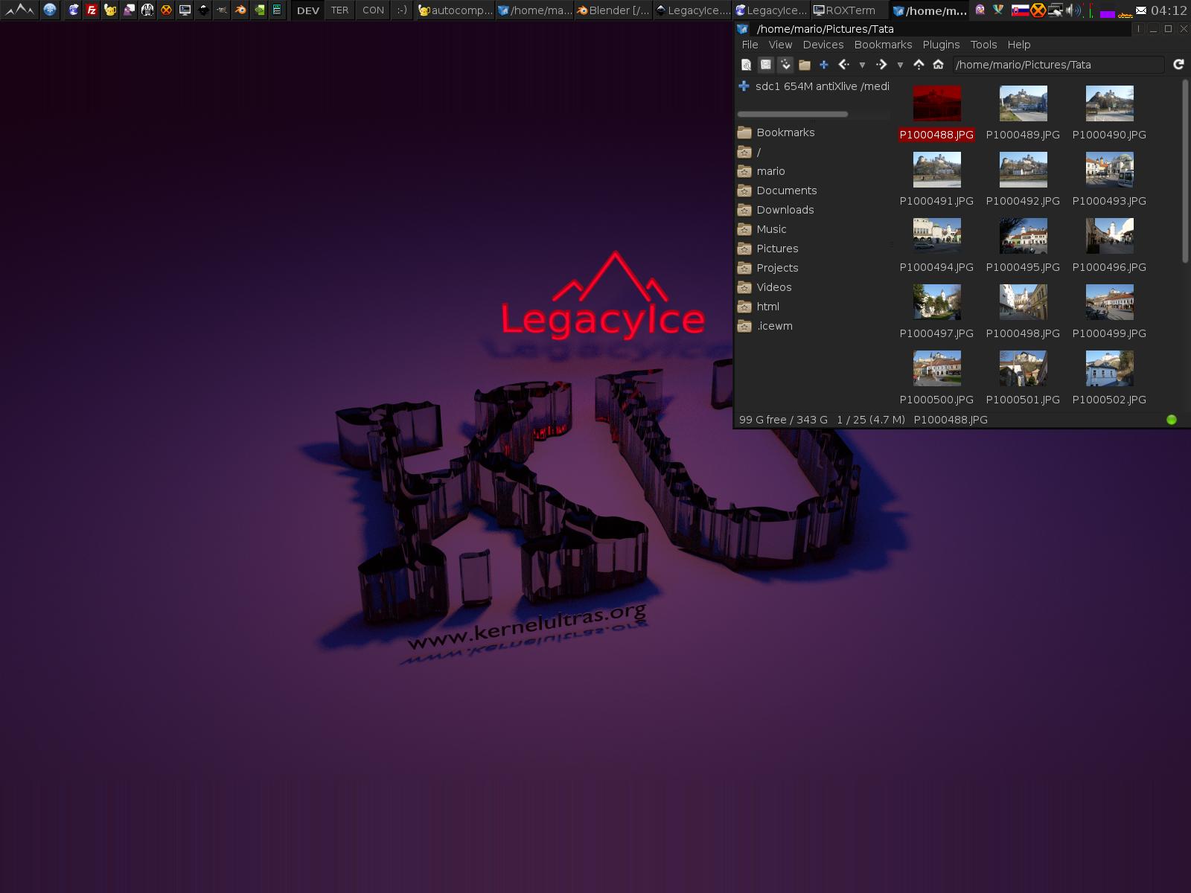Open the View menu
The height and width of the screenshot is (893, 1191).
780,45
